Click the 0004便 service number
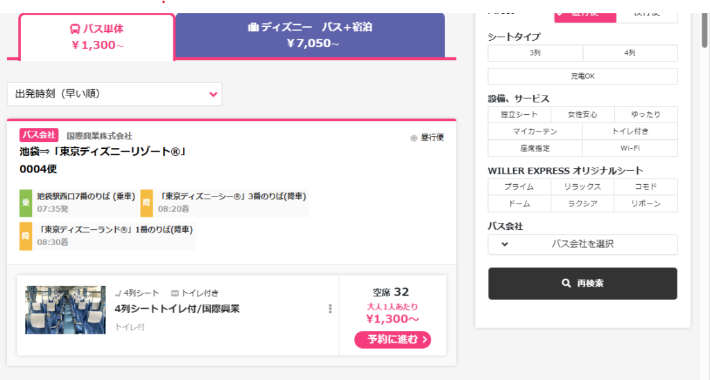The image size is (710, 380). tap(38, 169)
